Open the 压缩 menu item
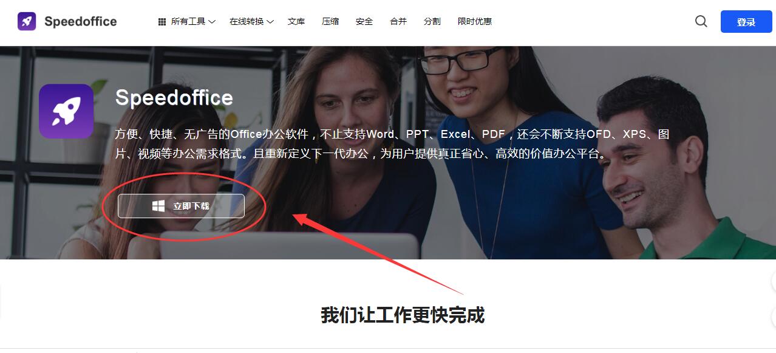Viewport: 776px width, 353px height. click(330, 21)
